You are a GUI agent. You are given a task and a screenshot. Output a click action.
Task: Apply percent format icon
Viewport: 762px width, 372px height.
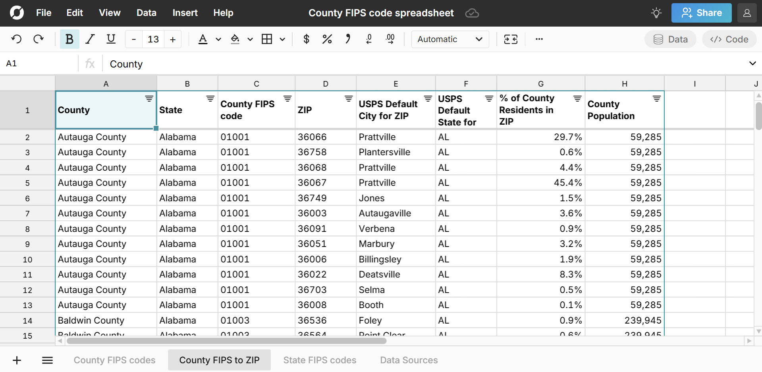click(x=327, y=39)
